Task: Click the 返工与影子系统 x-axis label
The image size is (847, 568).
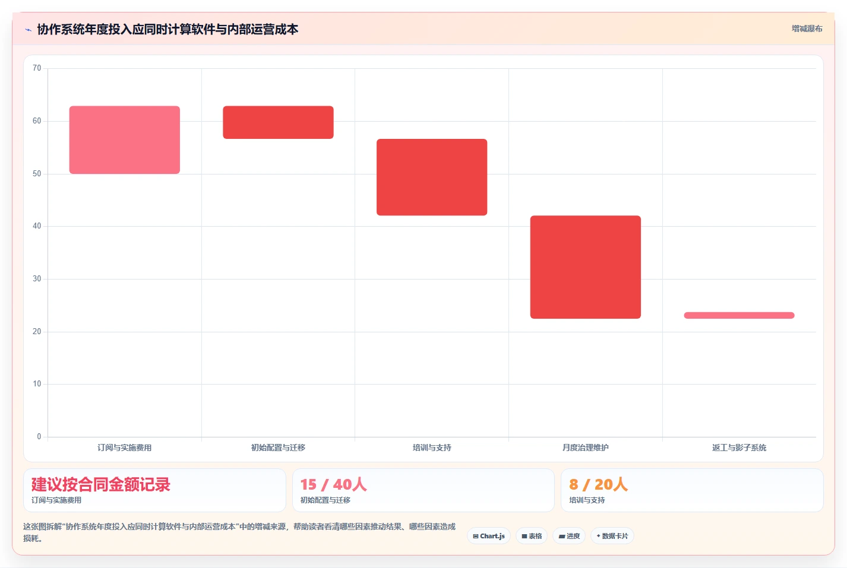Action: 739,448
